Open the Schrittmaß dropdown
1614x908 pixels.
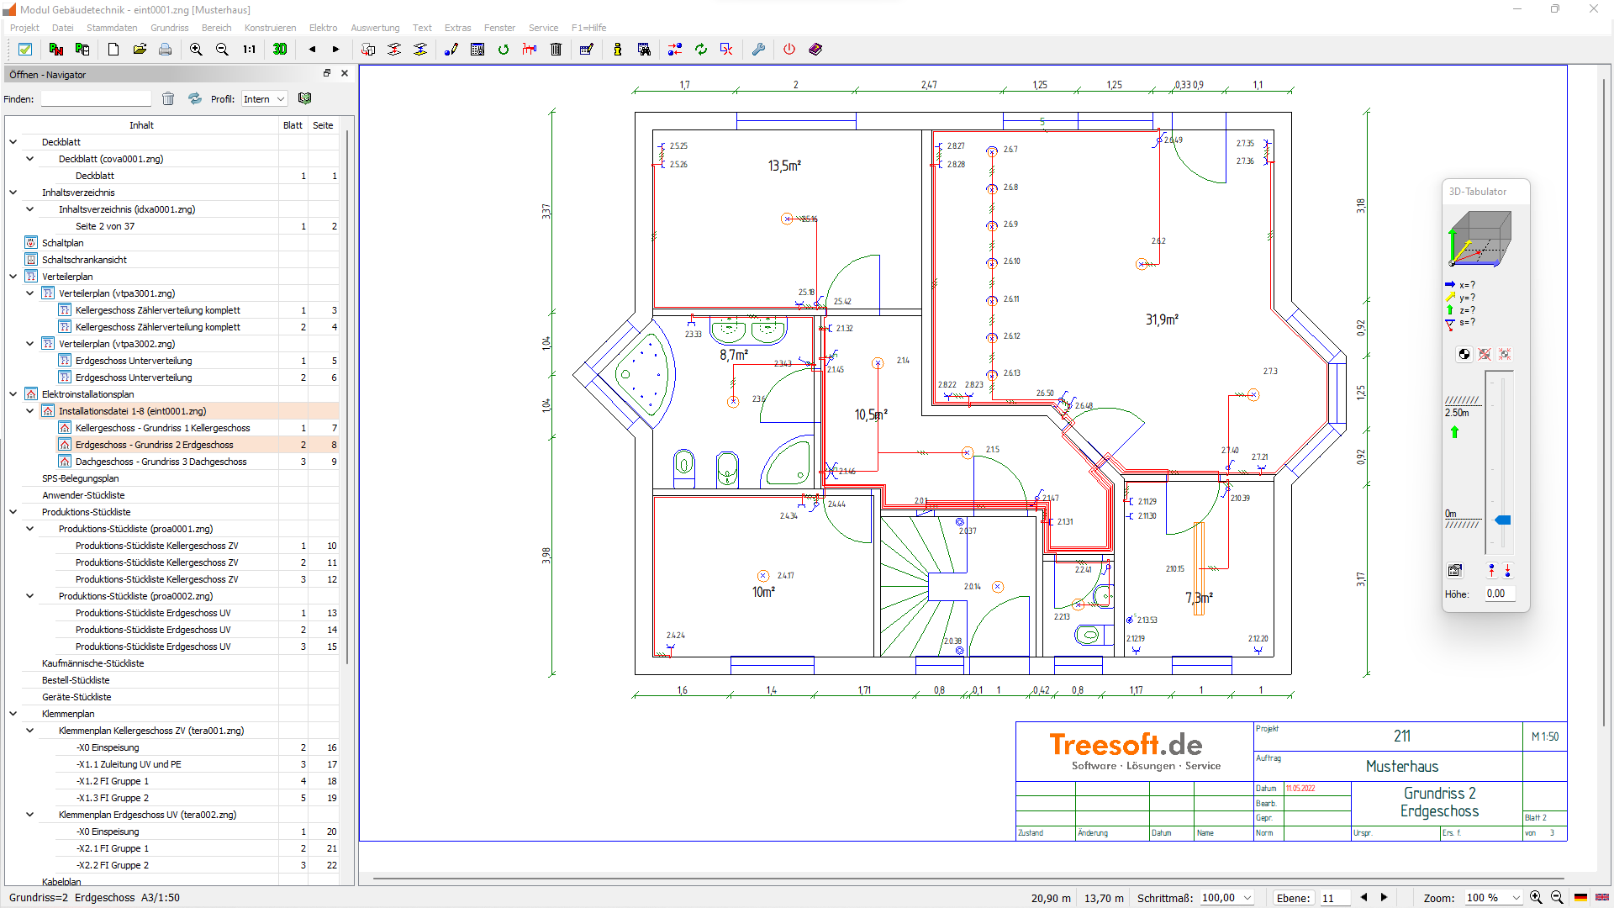click(x=1247, y=898)
